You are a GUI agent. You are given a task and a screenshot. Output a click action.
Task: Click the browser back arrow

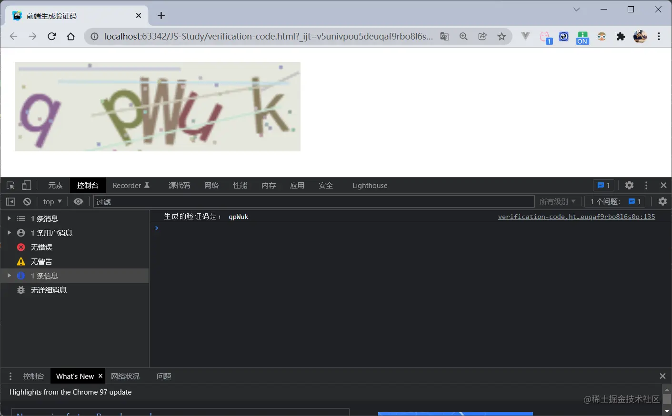pos(13,37)
